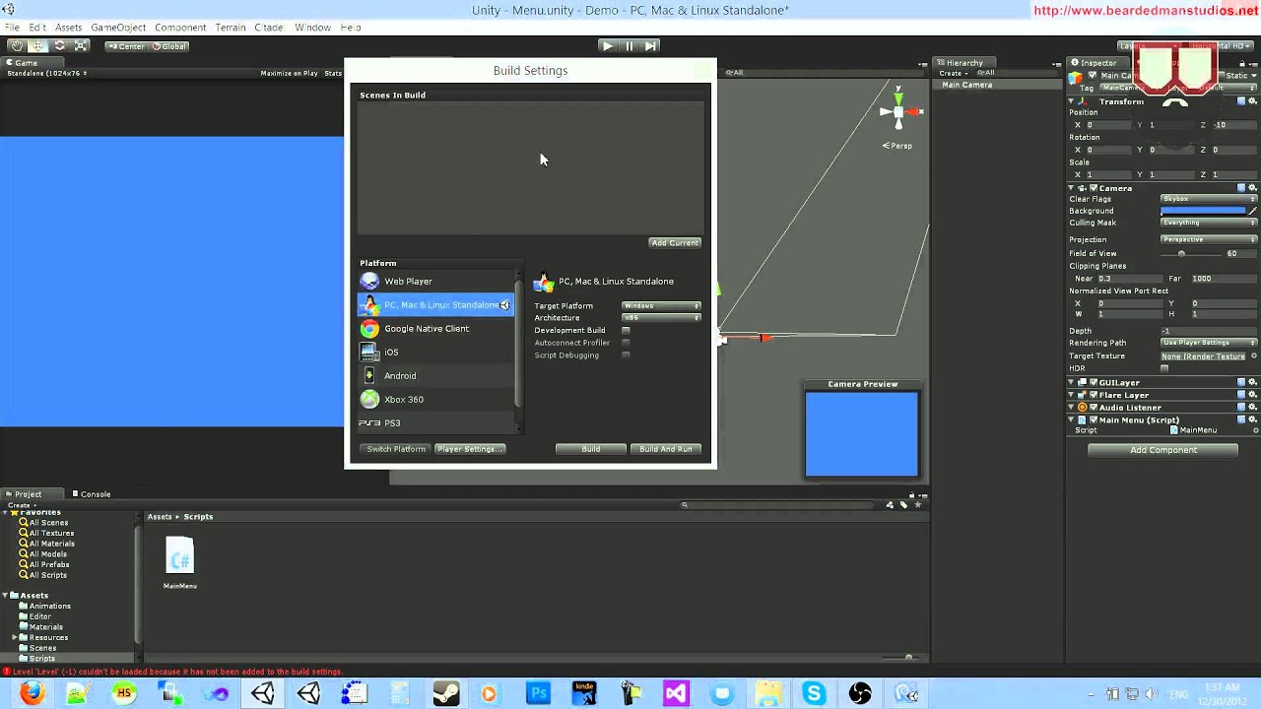Click Add Component in Inspector
Viewport: 1261px width, 709px height.
click(1163, 450)
